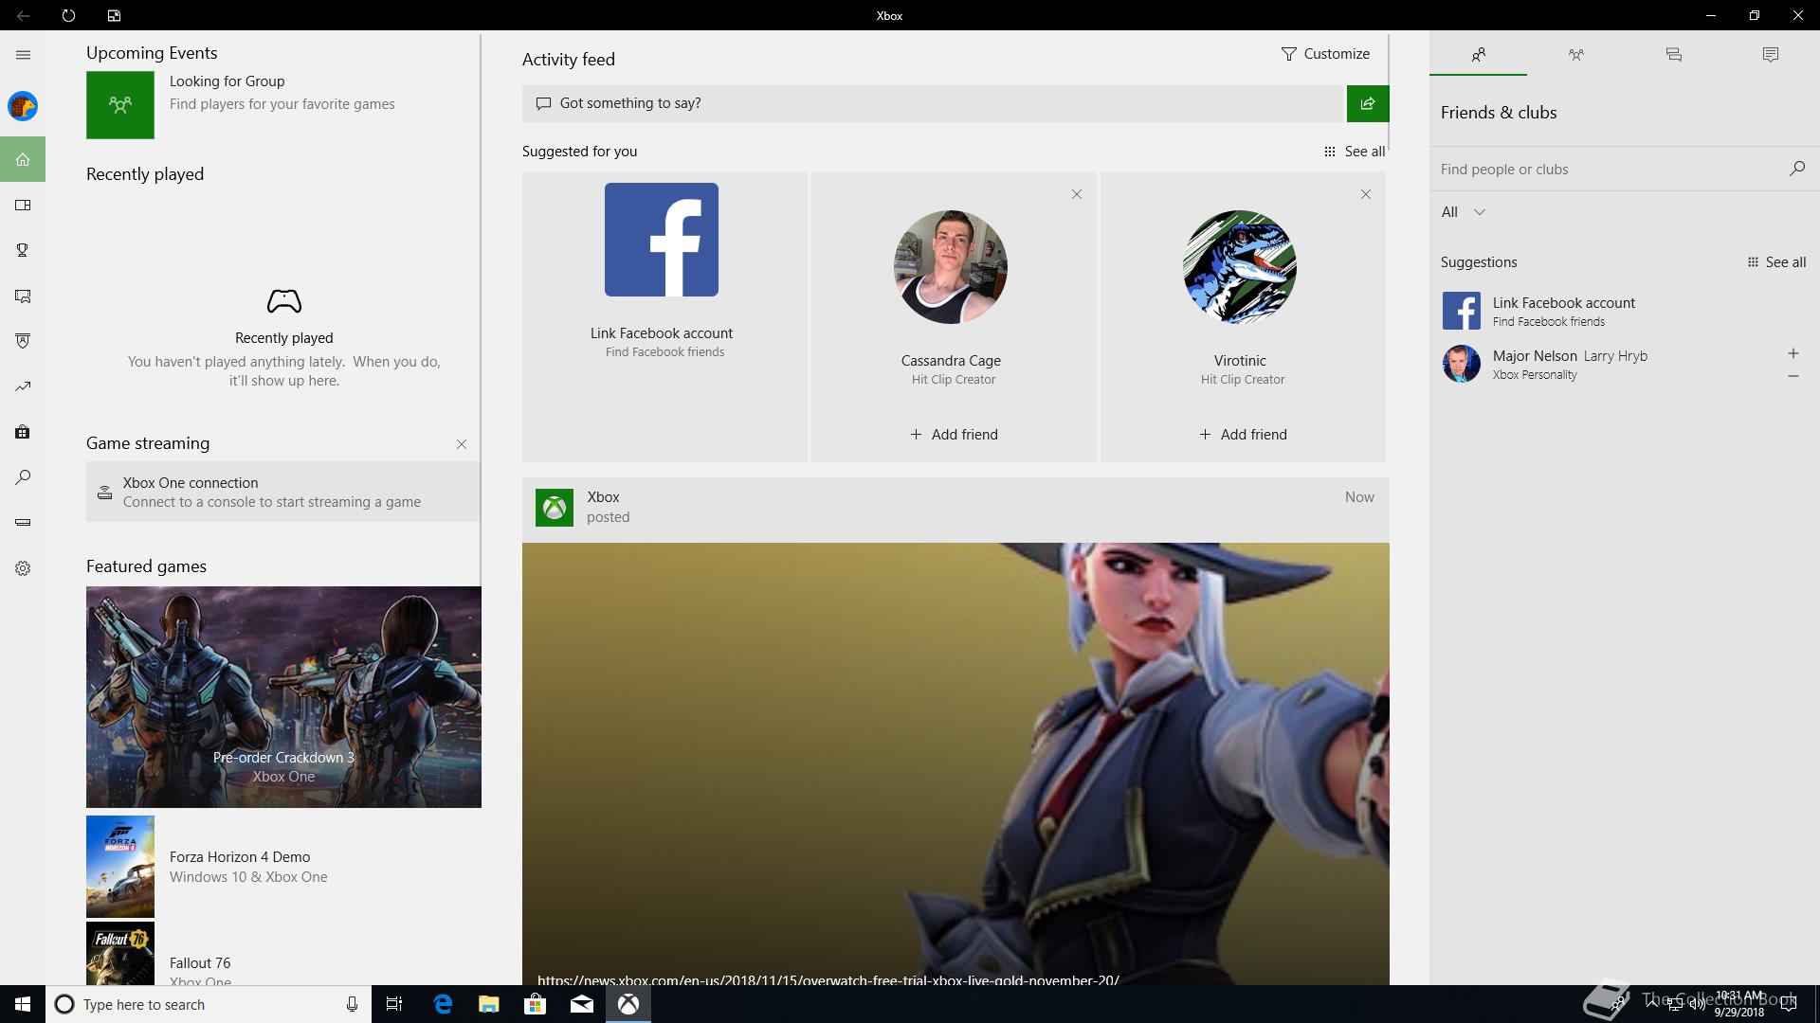Open Settings gear in sidebar
The width and height of the screenshot is (1820, 1023).
(x=23, y=568)
